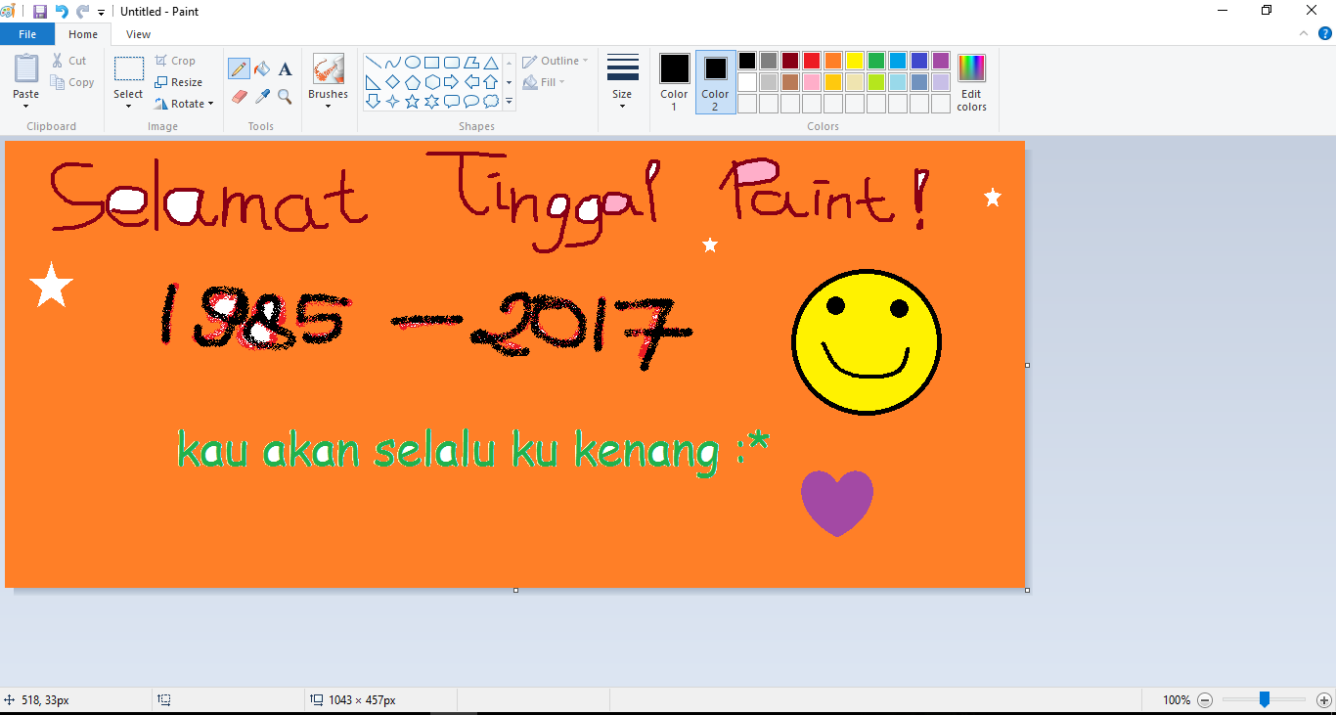
Task: Choose the Diamond shape
Action: 392,82
